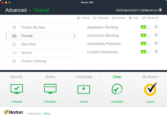The height and width of the screenshot is (118, 167).
Task: Click the LiveUpdate download box icon
Action: (x=84, y=89)
